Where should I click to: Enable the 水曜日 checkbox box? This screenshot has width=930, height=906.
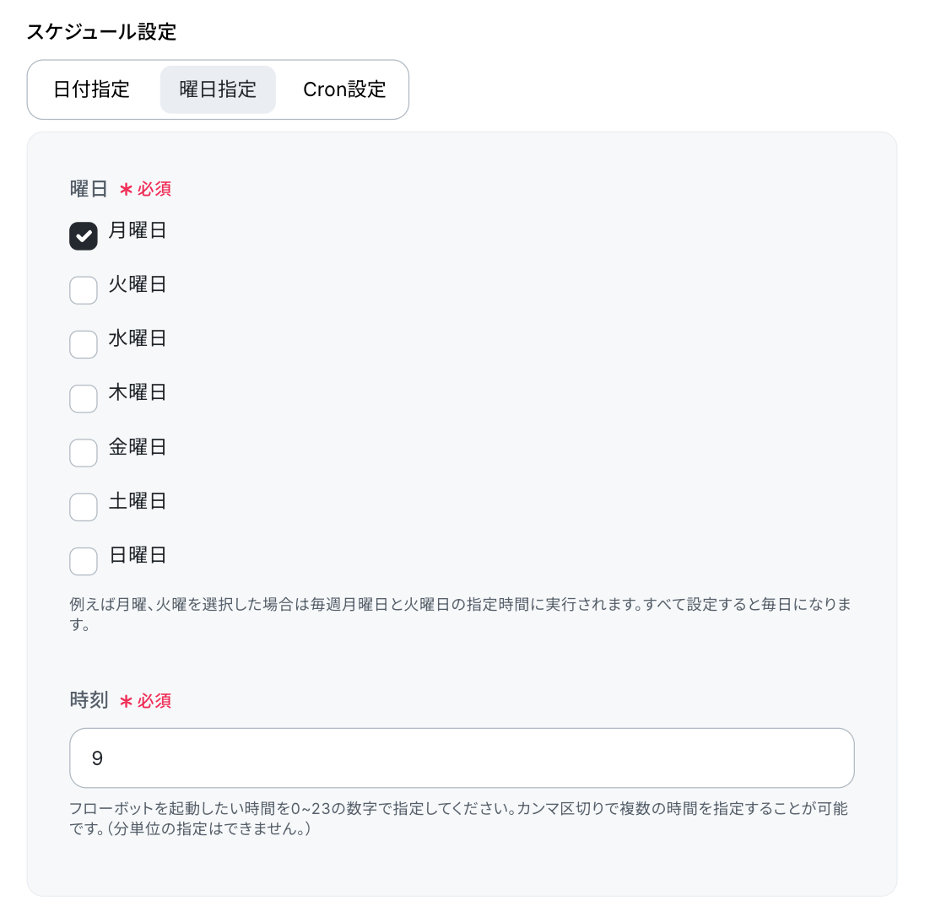(x=84, y=344)
